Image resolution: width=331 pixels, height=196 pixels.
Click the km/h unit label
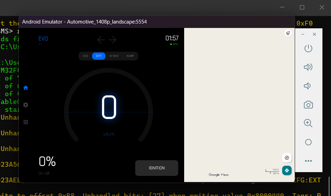[x=109, y=134]
